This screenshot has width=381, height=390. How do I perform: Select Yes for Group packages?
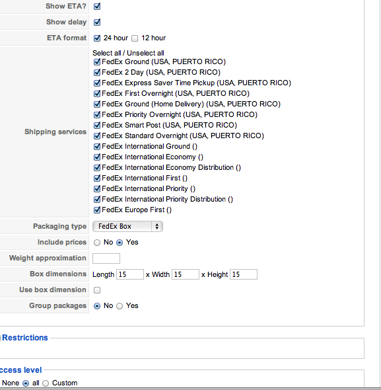coord(120,306)
